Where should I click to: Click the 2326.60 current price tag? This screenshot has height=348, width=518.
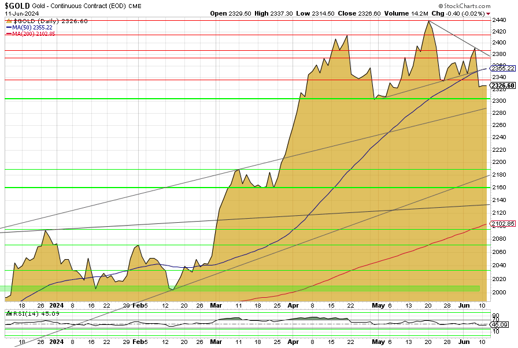[x=503, y=86]
